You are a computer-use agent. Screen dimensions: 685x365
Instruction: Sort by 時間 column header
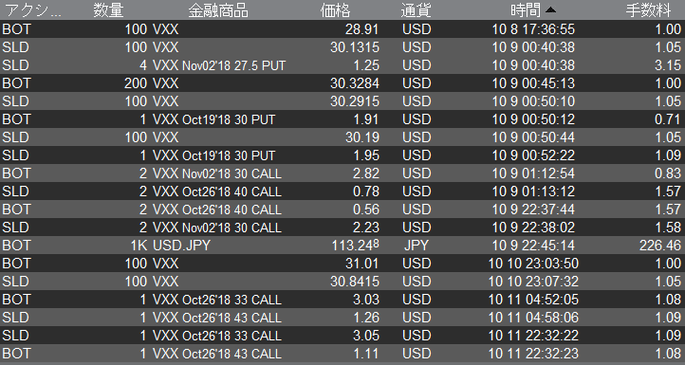pos(525,10)
